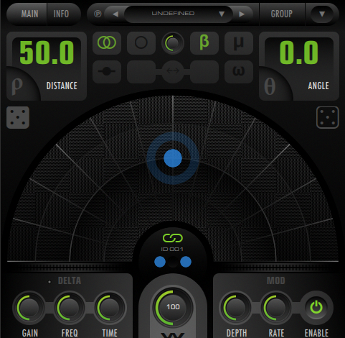Click the ANGLE label
The height and width of the screenshot is (338, 345).
pyautogui.click(x=318, y=86)
